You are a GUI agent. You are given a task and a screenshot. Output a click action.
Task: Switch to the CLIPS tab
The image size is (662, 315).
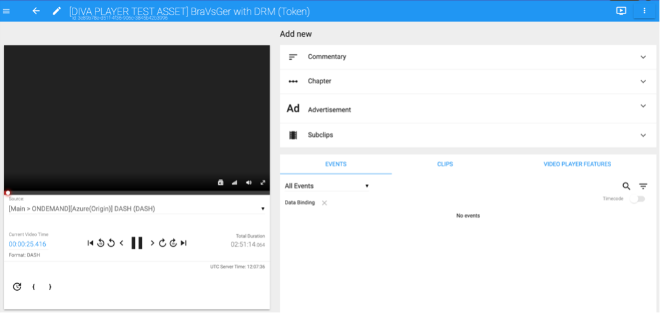pyautogui.click(x=445, y=164)
